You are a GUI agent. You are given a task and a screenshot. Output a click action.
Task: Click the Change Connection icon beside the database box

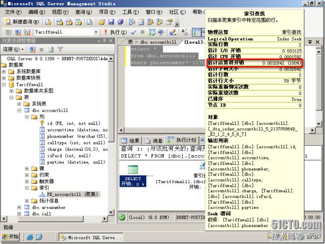(27, 32)
